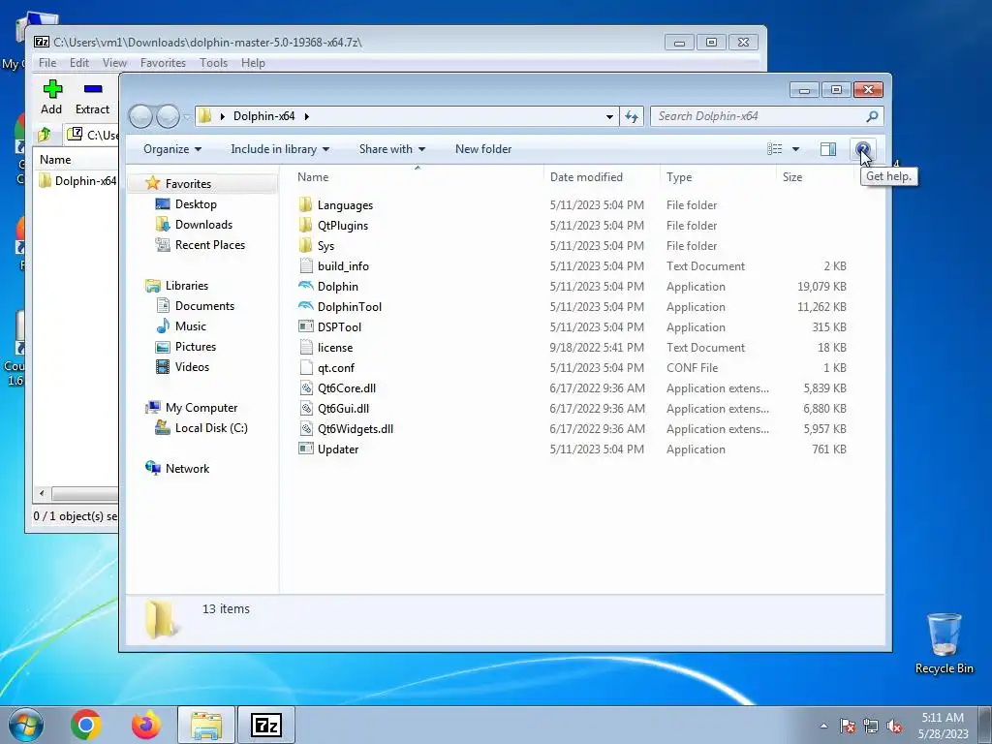
Task: Open Documents library in sidebar
Action: click(x=204, y=305)
